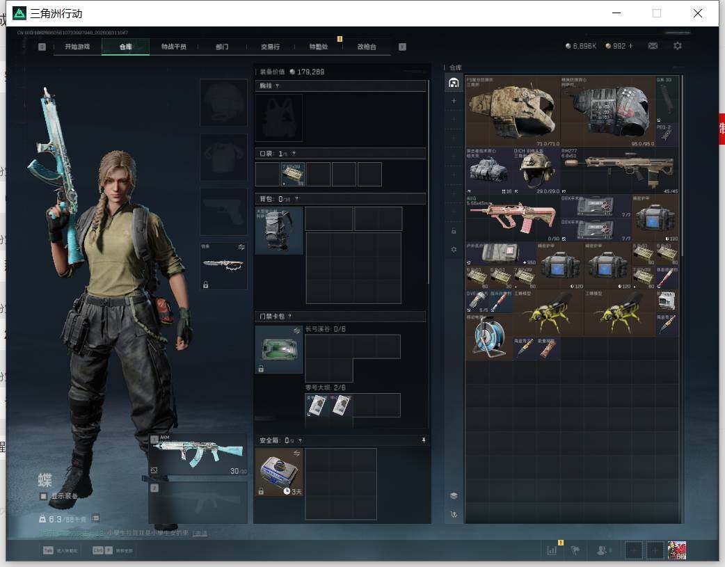This screenshot has width=725, height=567.
Task: Select the DICH helmet 29.0/29.0
Action: pos(537,170)
